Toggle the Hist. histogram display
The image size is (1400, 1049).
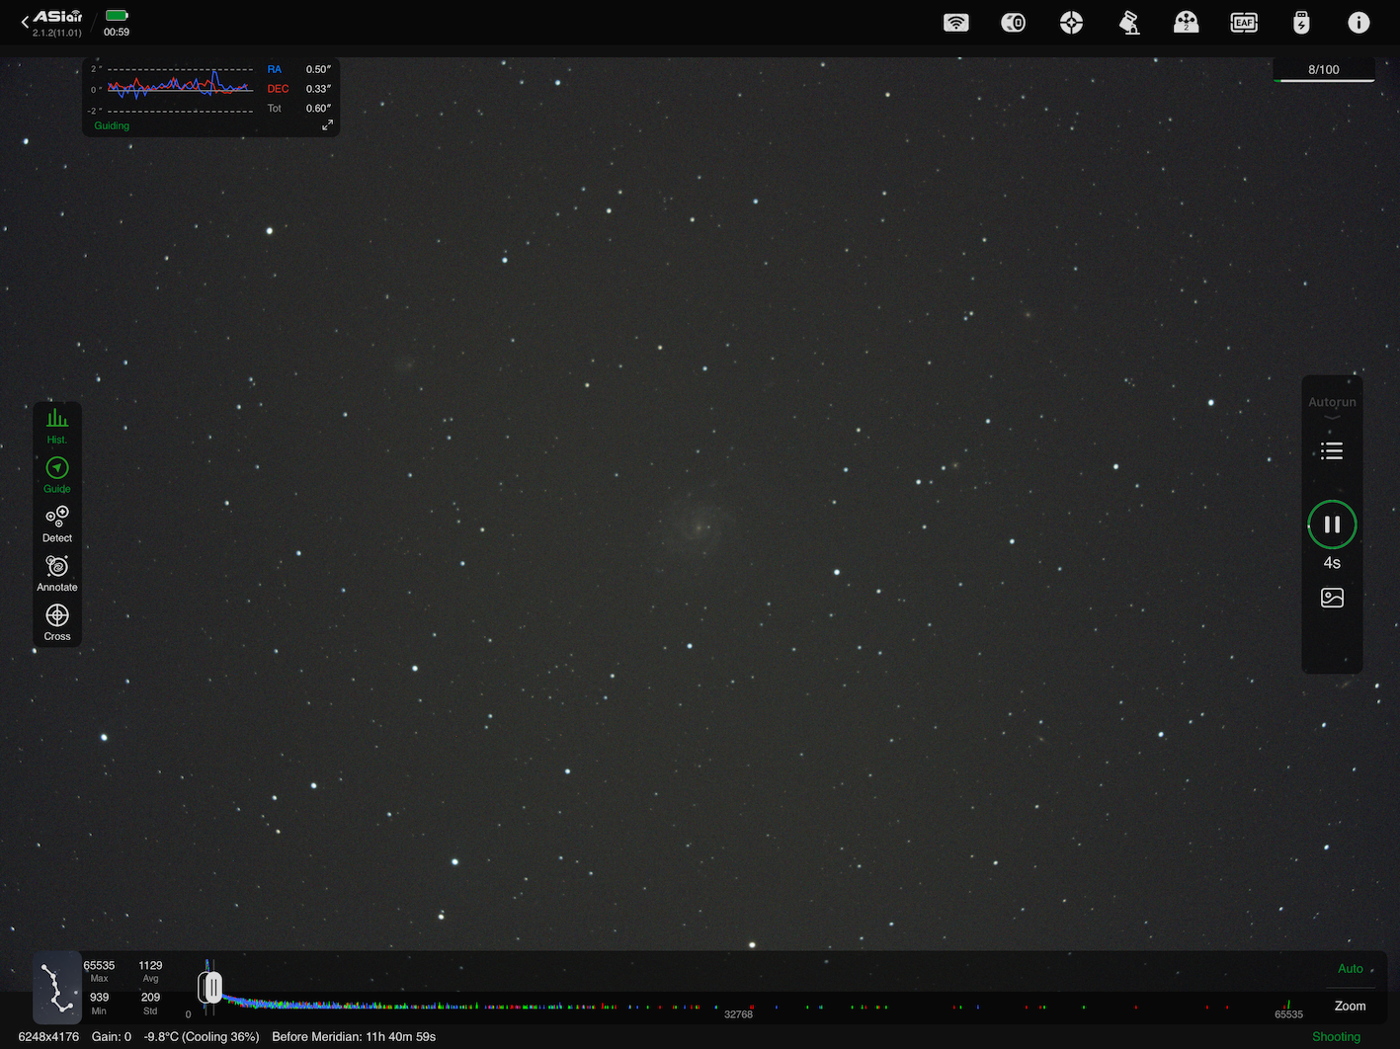[x=57, y=426]
